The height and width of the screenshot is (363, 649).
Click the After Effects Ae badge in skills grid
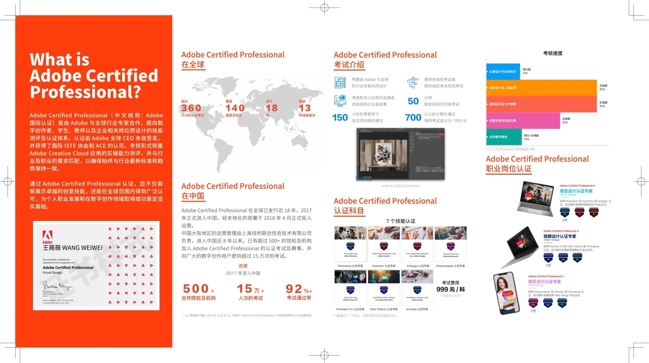pyautogui.click(x=384, y=290)
